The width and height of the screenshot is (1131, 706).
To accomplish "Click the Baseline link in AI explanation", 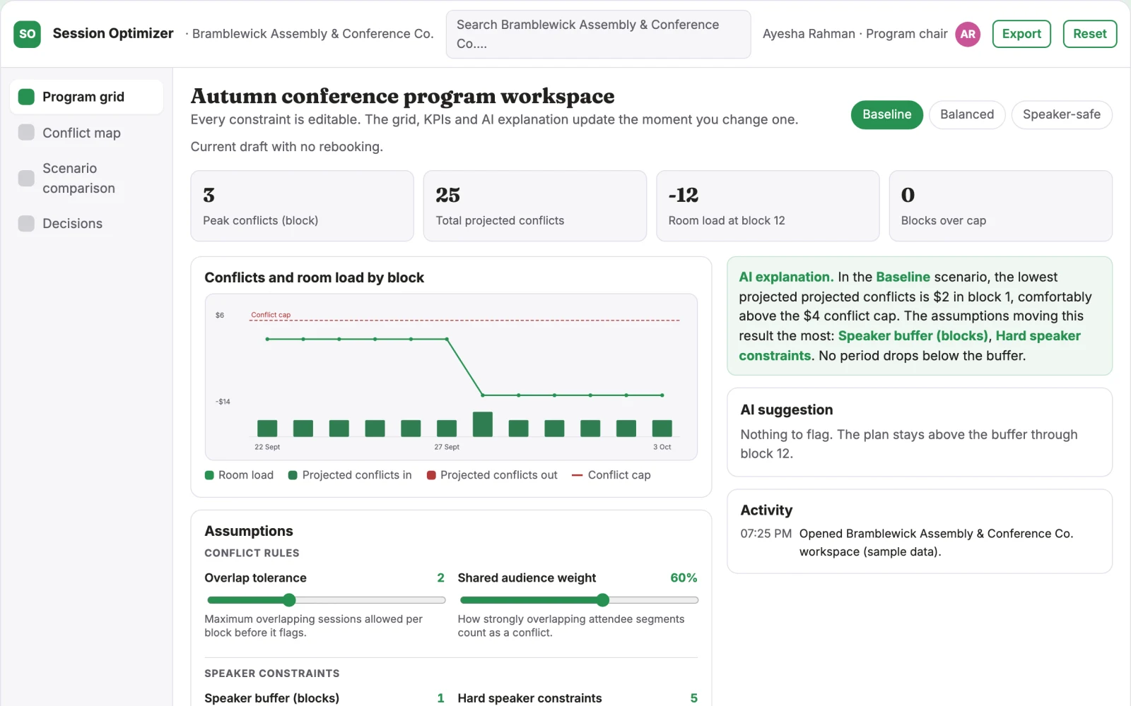I will point(903,277).
